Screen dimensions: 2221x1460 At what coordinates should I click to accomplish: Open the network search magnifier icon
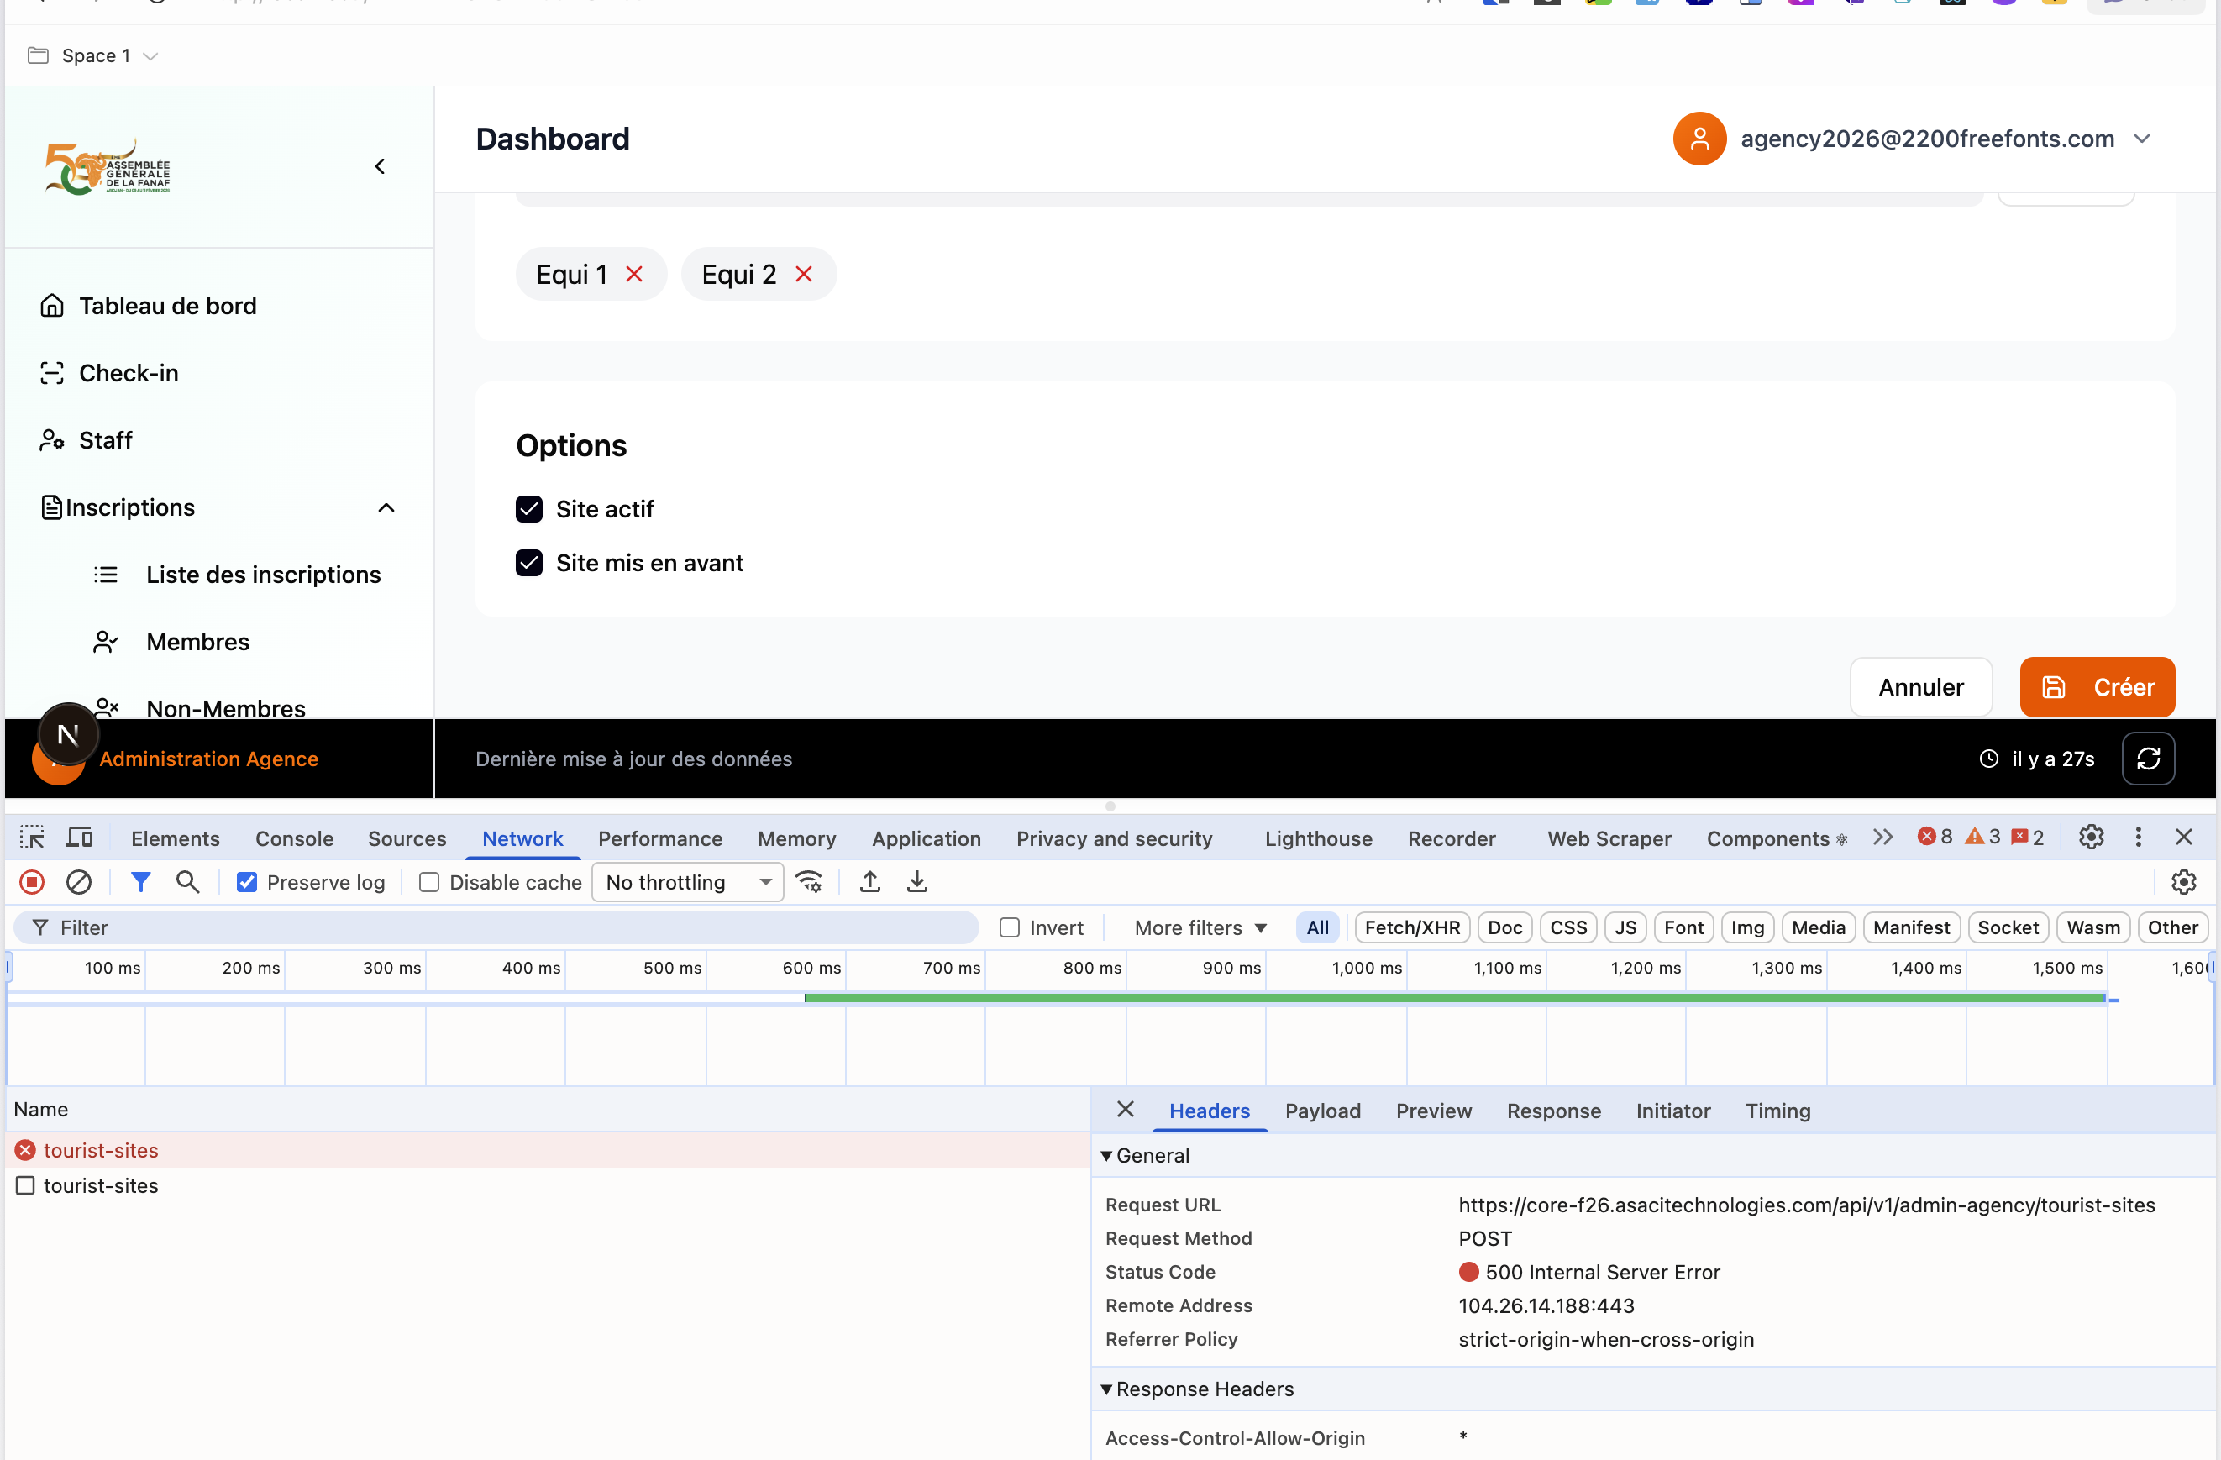tap(187, 882)
